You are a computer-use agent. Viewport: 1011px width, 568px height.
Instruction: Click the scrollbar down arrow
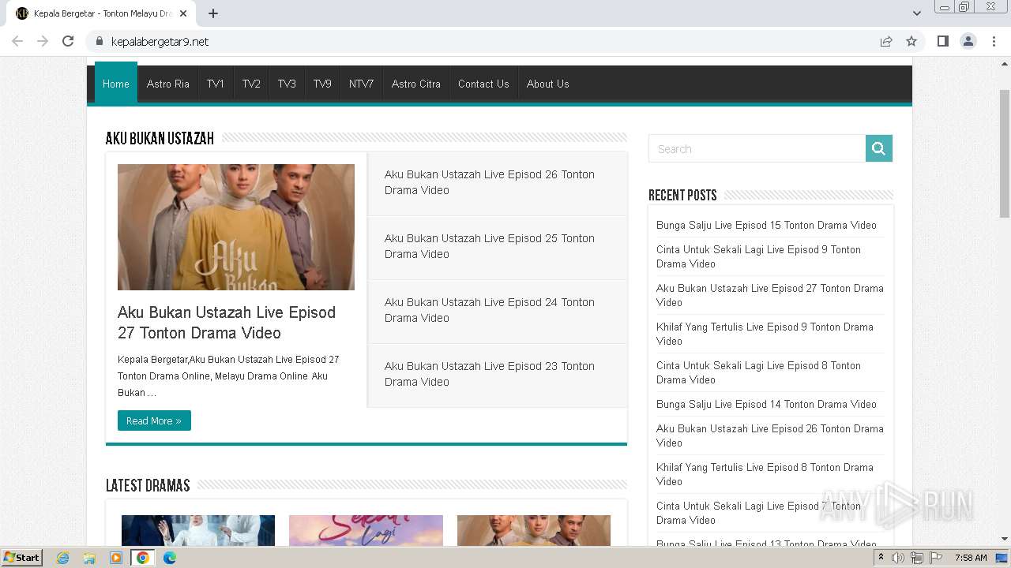click(x=1004, y=539)
